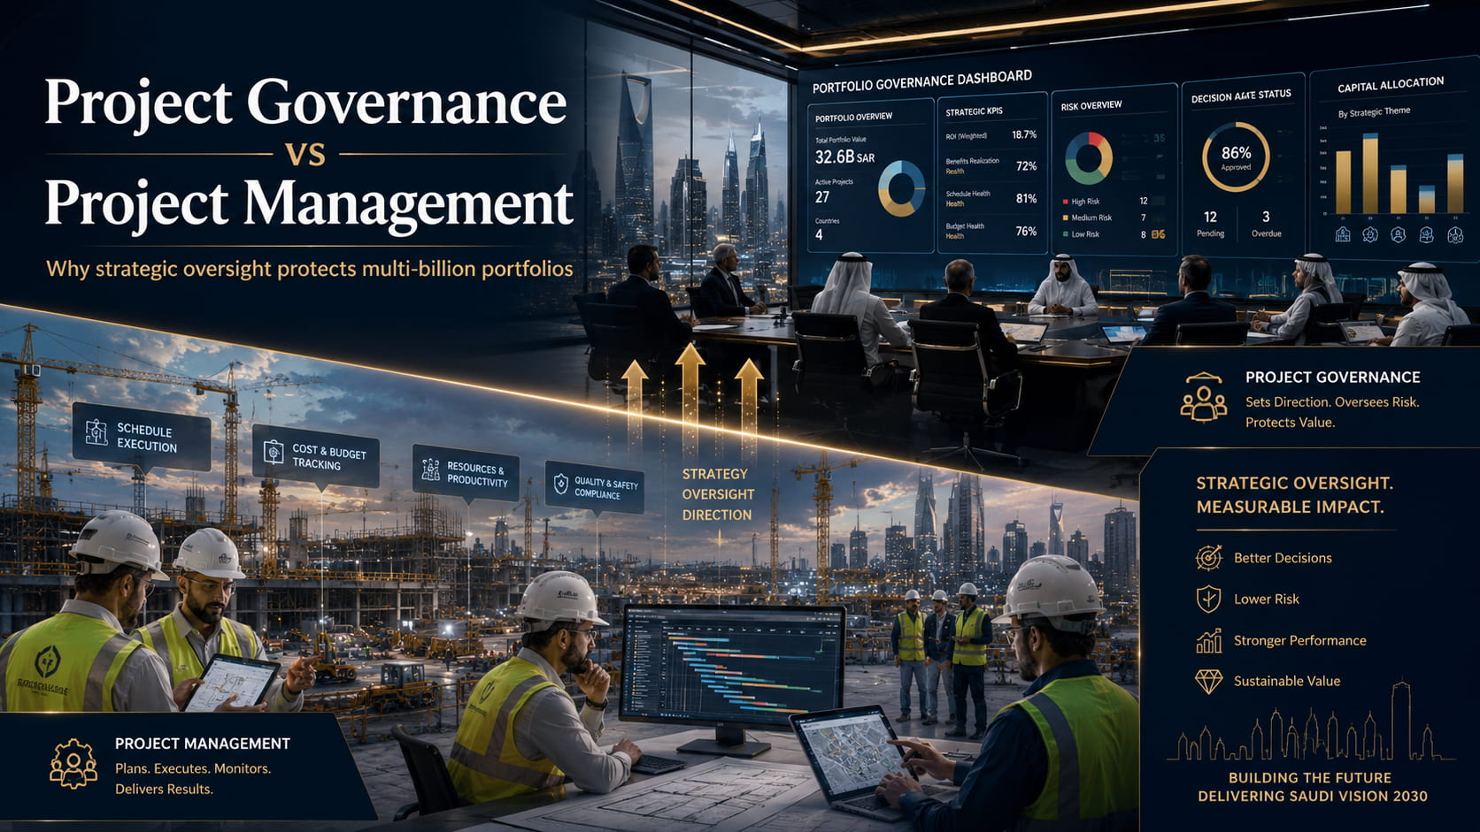Click the Lower Risk shield icon
The width and height of the screenshot is (1480, 832).
(x=1208, y=599)
